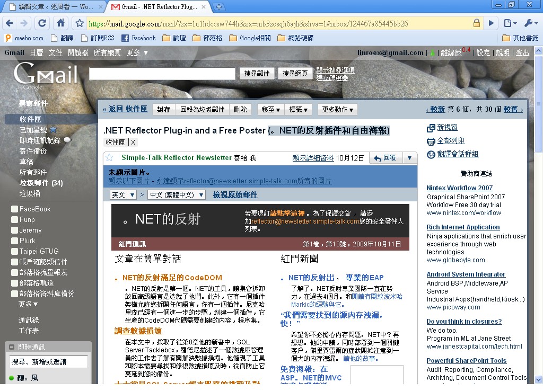Toggle the 部落格資料庫備份 label box
Image resolution: width=543 pixels, height=391 pixels.
coord(14,294)
